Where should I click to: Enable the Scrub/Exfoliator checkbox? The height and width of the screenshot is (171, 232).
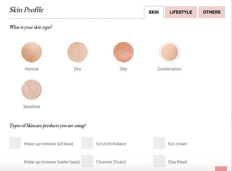[87, 143]
